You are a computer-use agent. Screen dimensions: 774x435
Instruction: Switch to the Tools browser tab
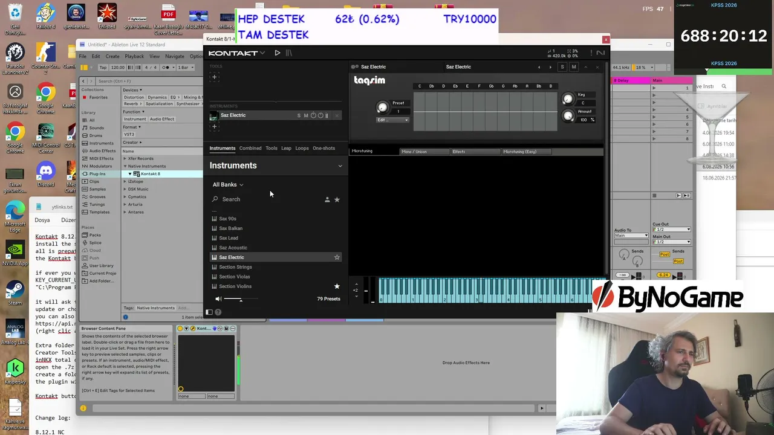coord(272,148)
